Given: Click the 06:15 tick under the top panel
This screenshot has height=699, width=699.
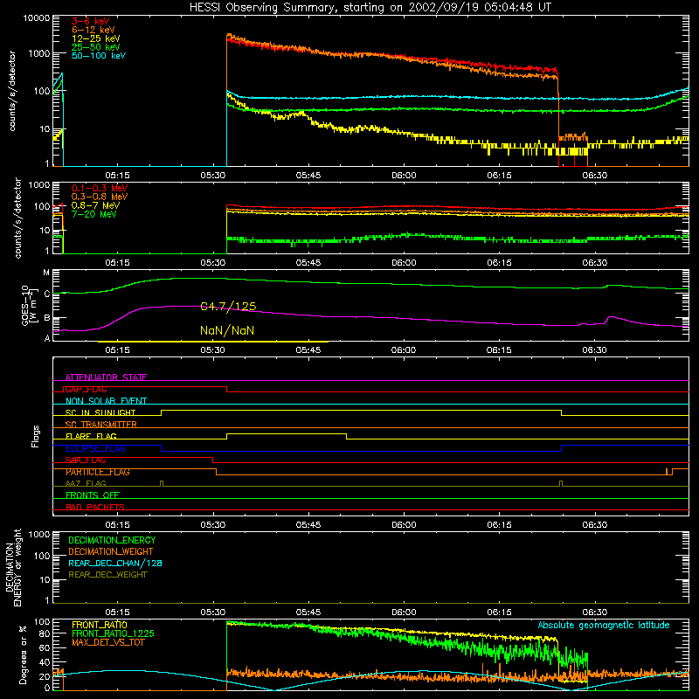Looking at the screenshot, I should click(499, 176).
